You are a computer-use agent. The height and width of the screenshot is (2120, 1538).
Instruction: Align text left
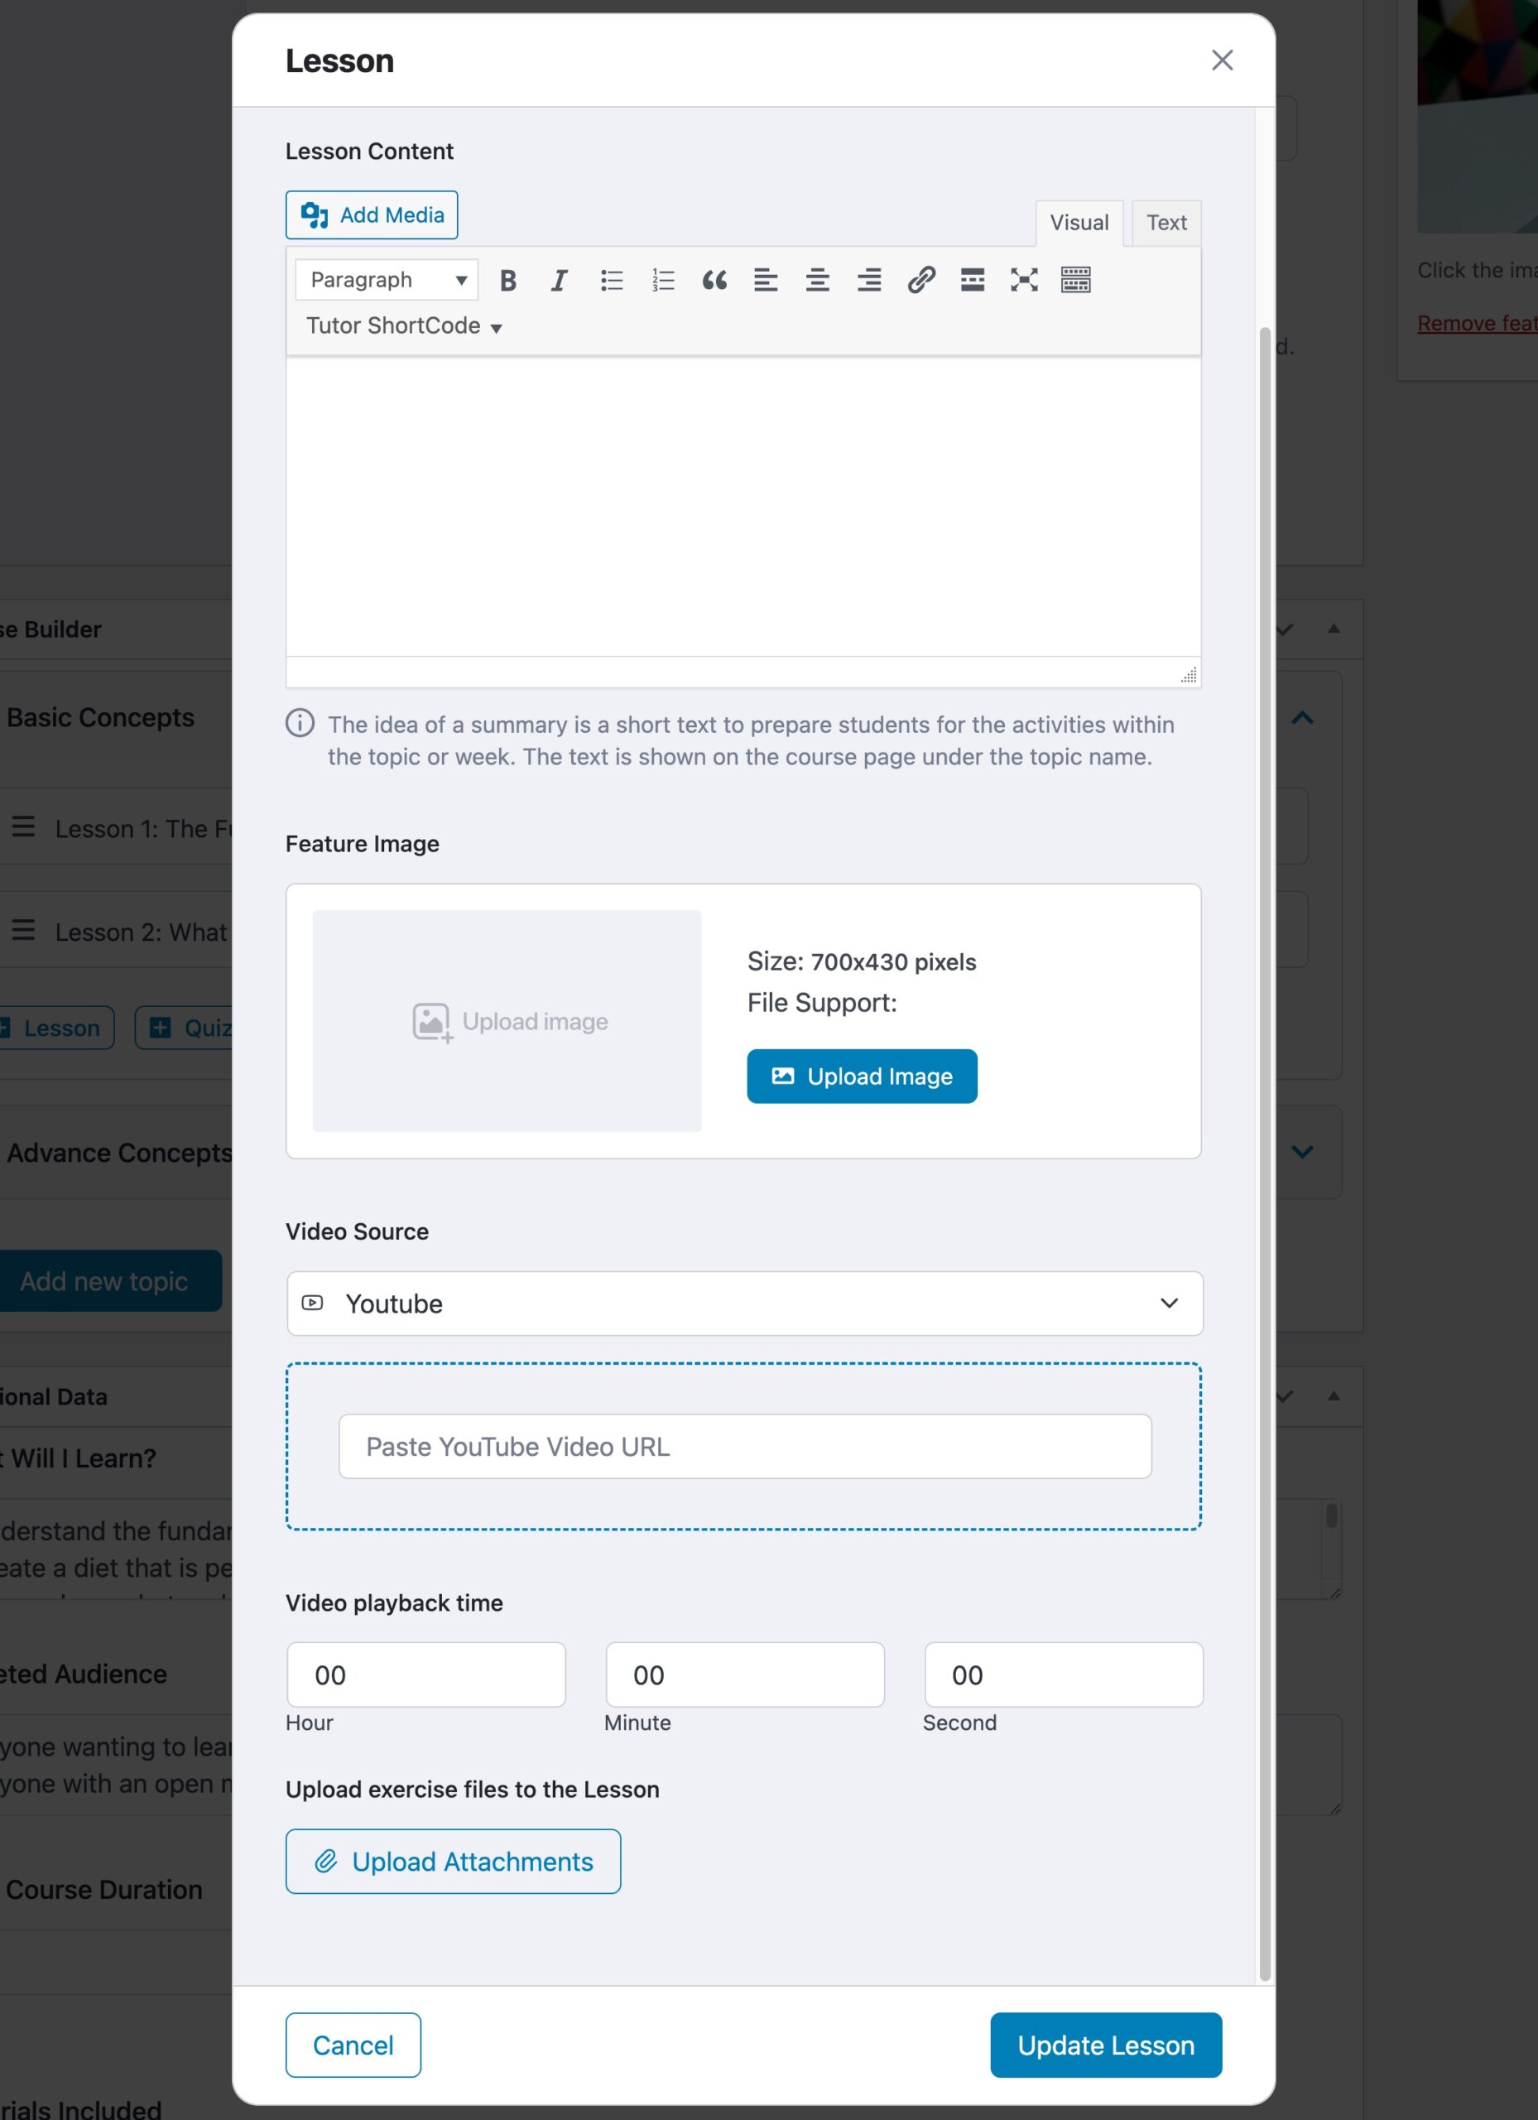point(765,281)
